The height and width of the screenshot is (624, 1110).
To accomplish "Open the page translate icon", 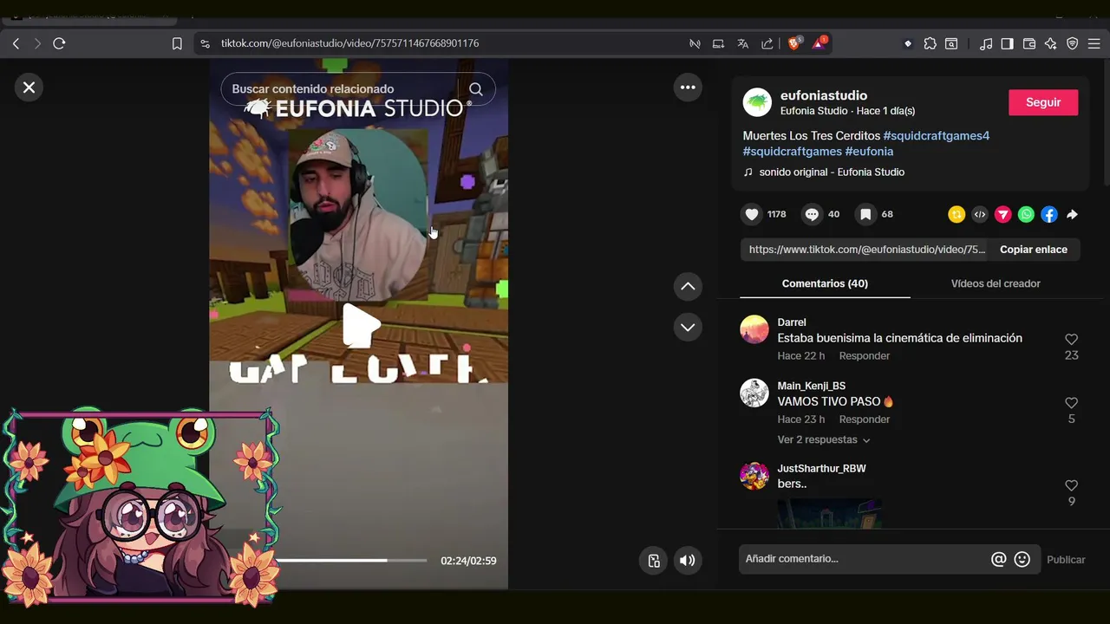I will [x=742, y=43].
